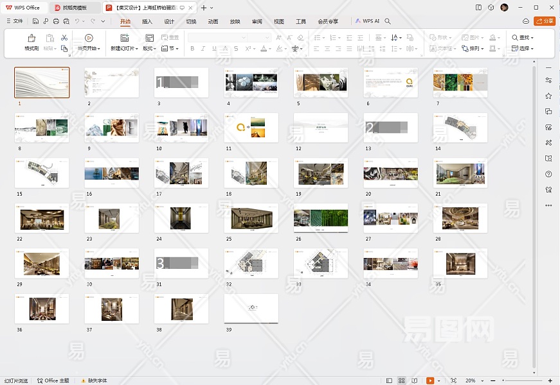Image resolution: width=560 pixels, height=385 pixels.
Task: Select slide 25 thumbnail
Action: pos(251,219)
